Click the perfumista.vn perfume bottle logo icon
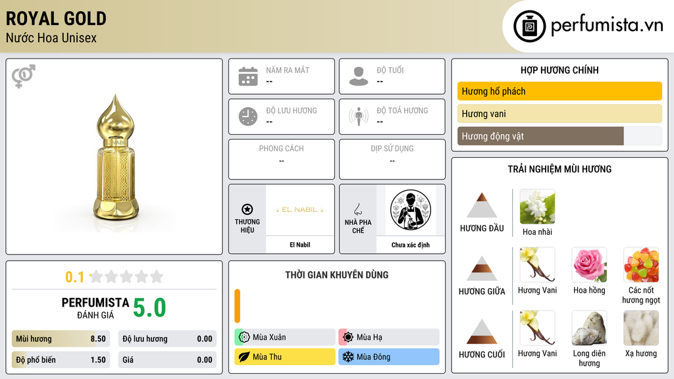This screenshot has width=674, height=379. [529, 26]
